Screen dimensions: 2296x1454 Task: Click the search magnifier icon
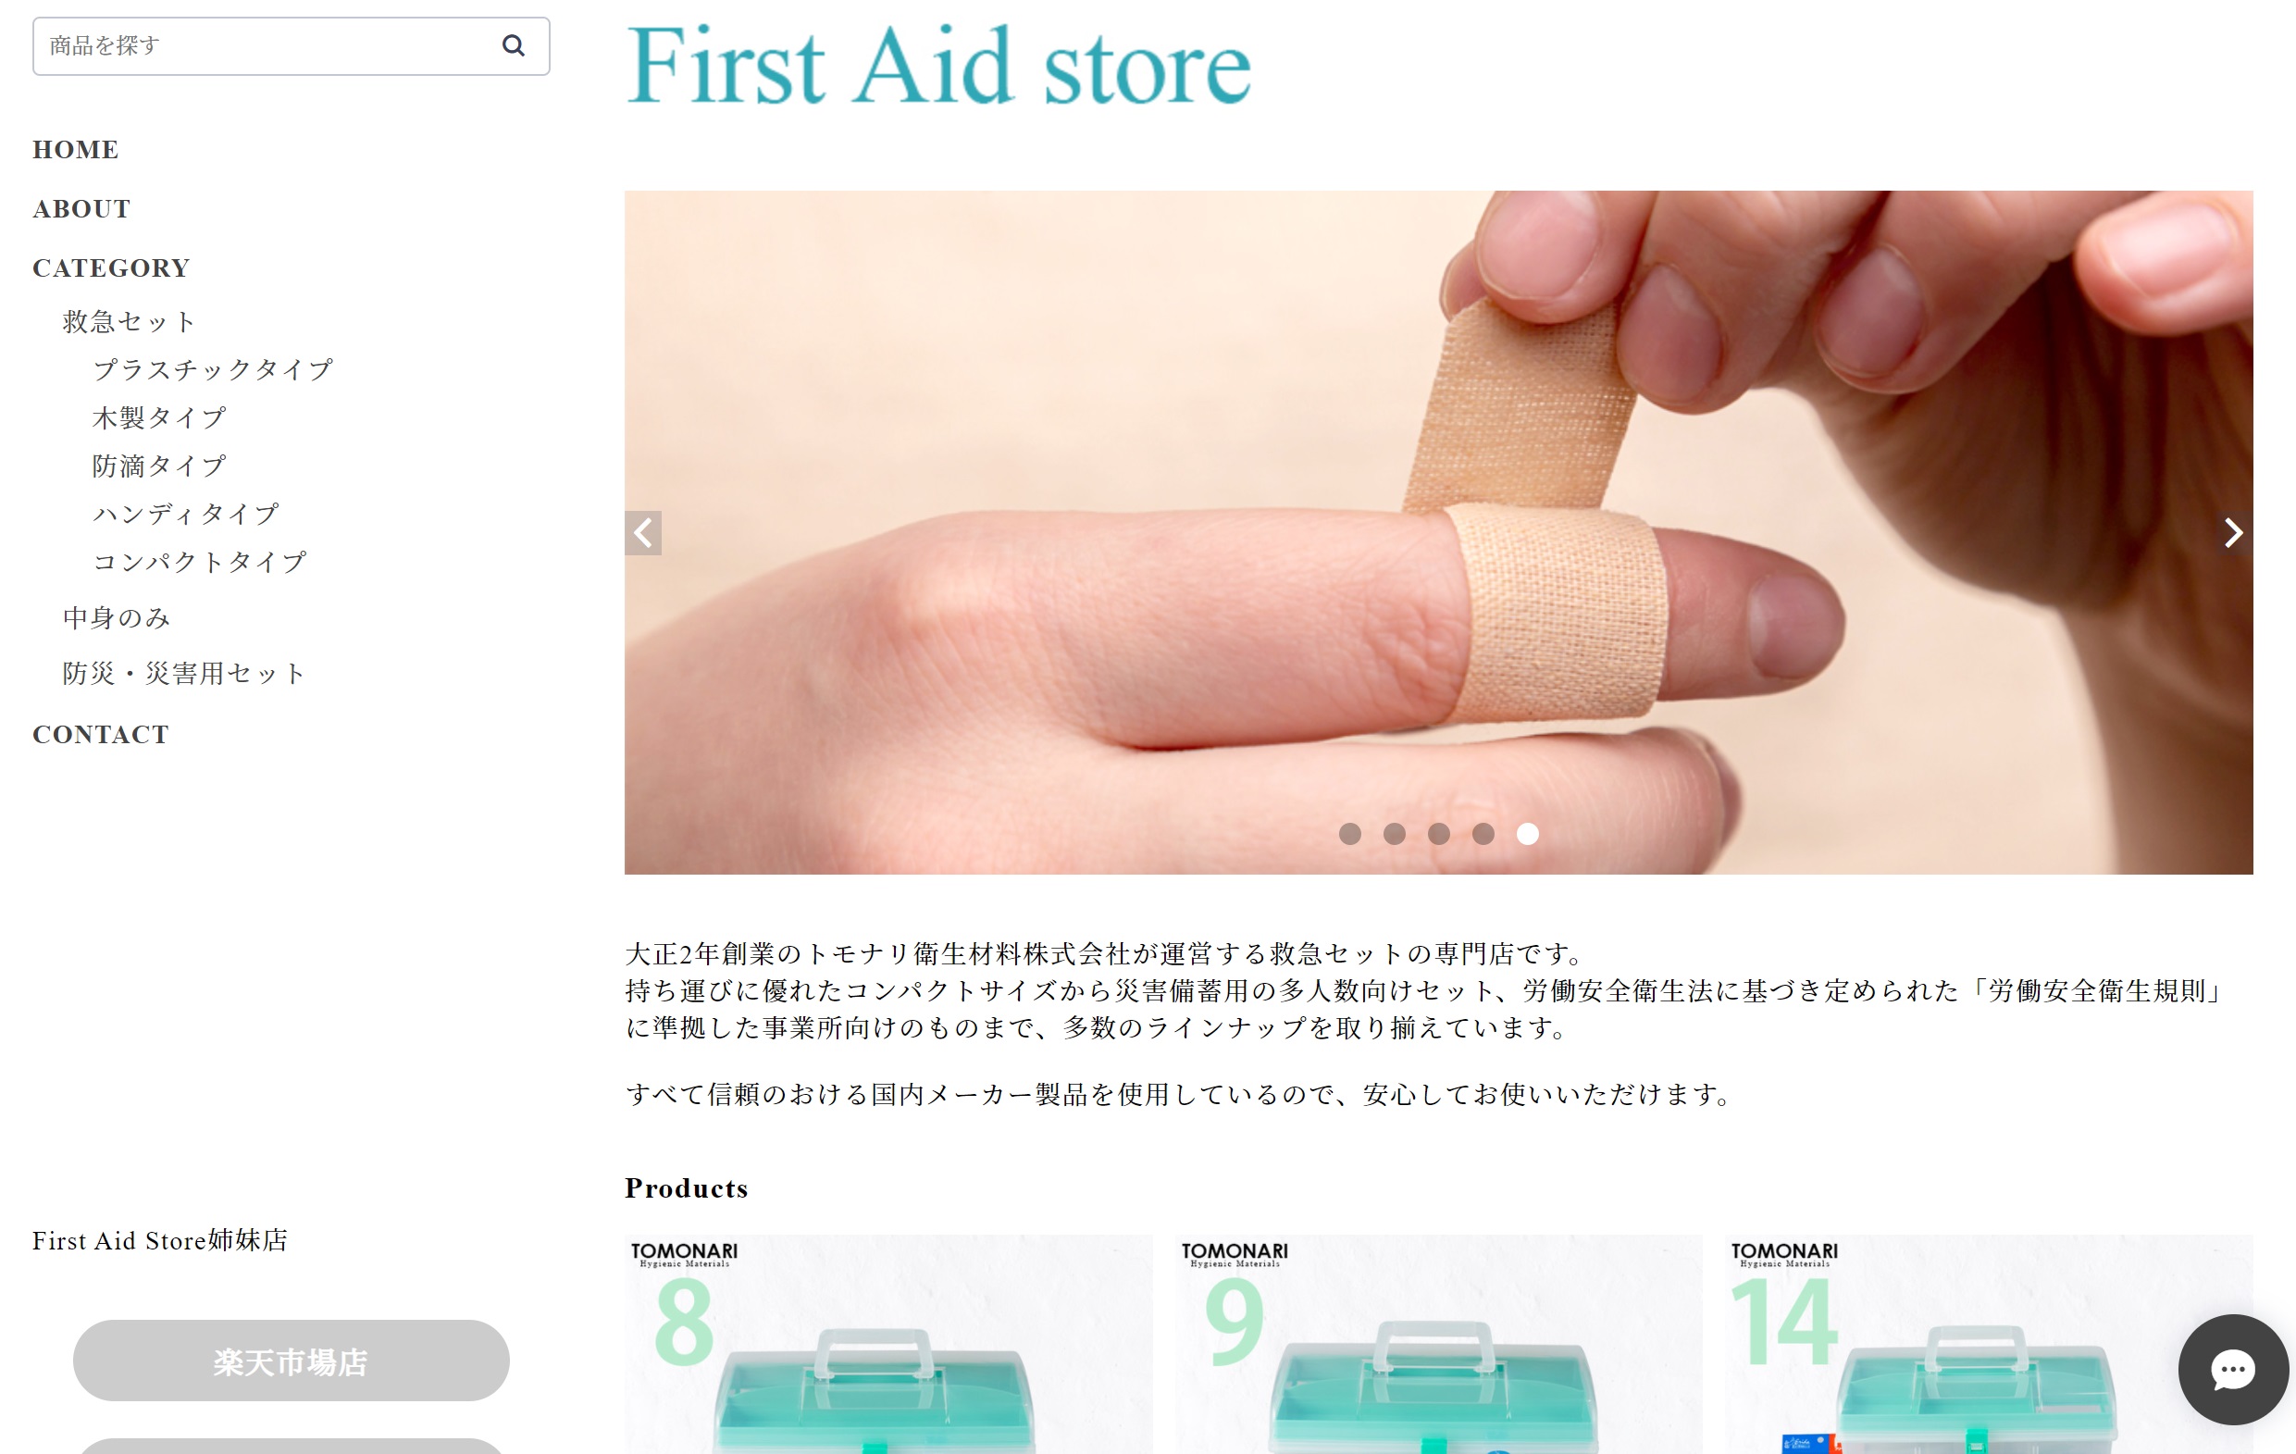[513, 45]
